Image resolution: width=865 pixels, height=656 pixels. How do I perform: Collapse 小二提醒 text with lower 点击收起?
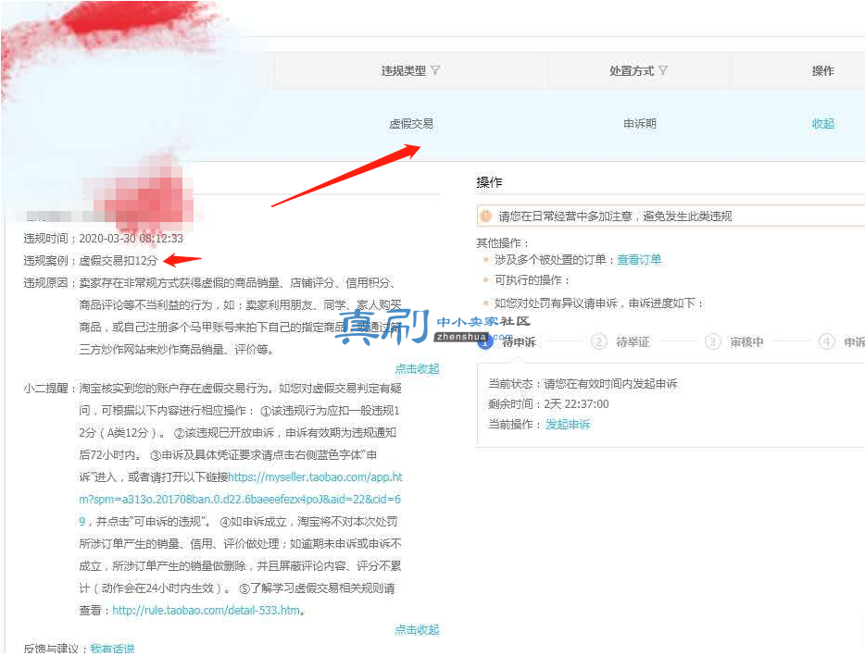click(x=417, y=629)
